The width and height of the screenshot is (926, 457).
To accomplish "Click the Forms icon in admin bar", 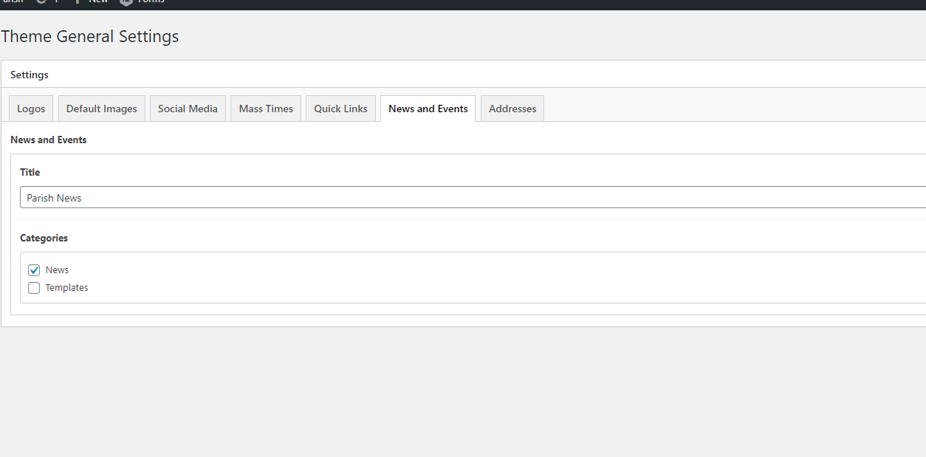I will coord(127,1).
